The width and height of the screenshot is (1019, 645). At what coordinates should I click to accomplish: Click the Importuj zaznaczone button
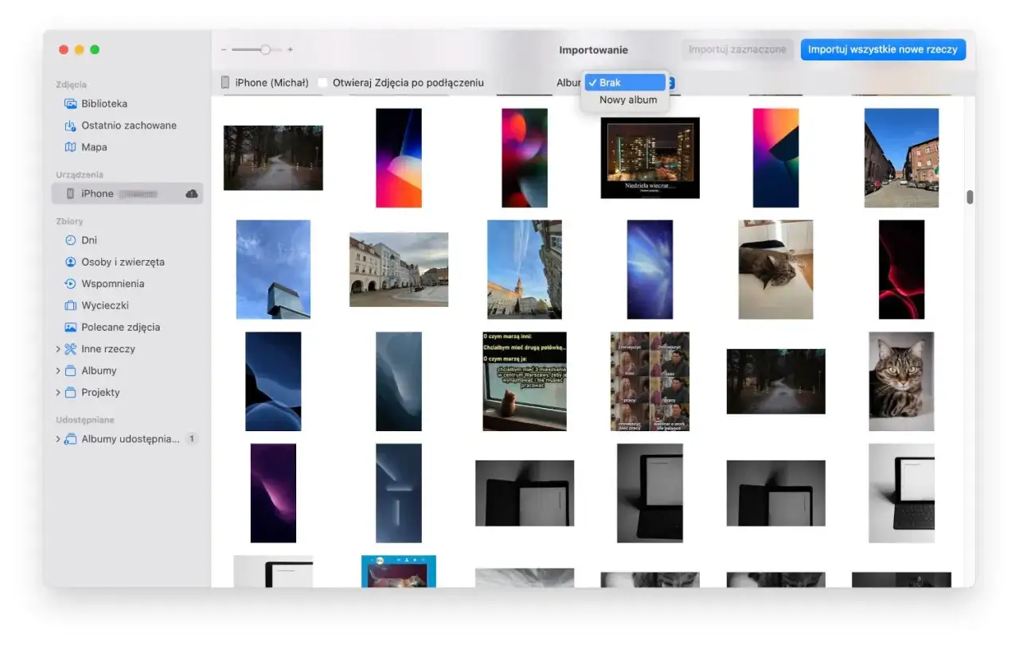coord(737,49)
